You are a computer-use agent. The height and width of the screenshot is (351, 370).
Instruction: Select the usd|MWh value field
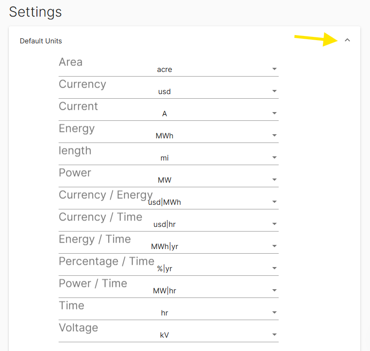tap(165, 202)
